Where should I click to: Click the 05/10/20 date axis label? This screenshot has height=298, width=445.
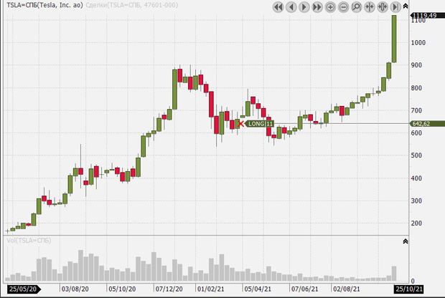(x=122, y=289)
